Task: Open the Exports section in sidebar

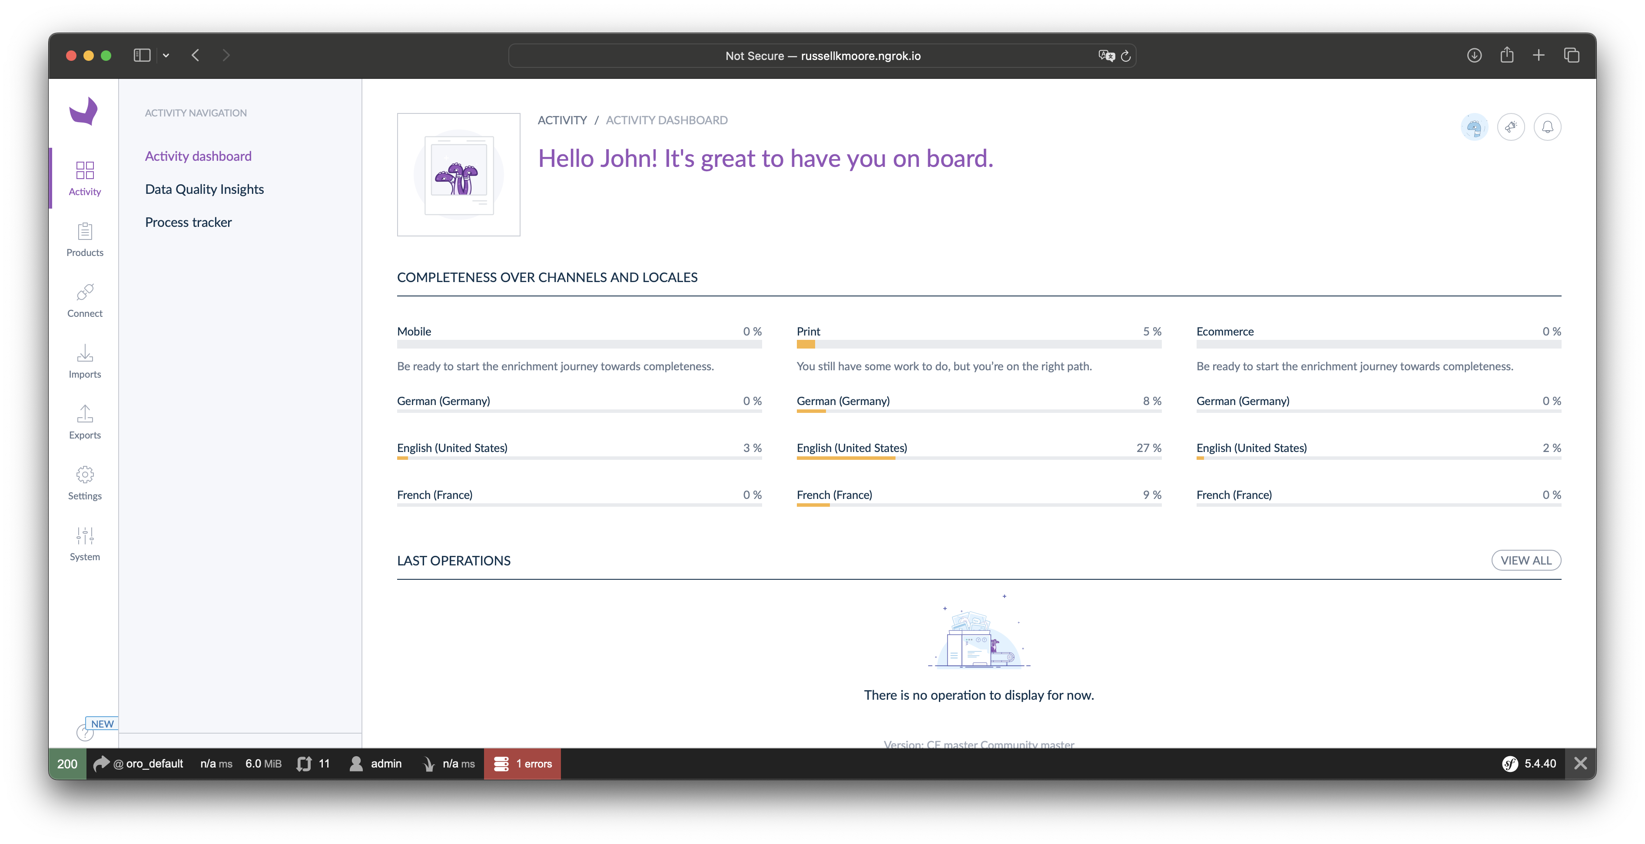Action: 84,422
